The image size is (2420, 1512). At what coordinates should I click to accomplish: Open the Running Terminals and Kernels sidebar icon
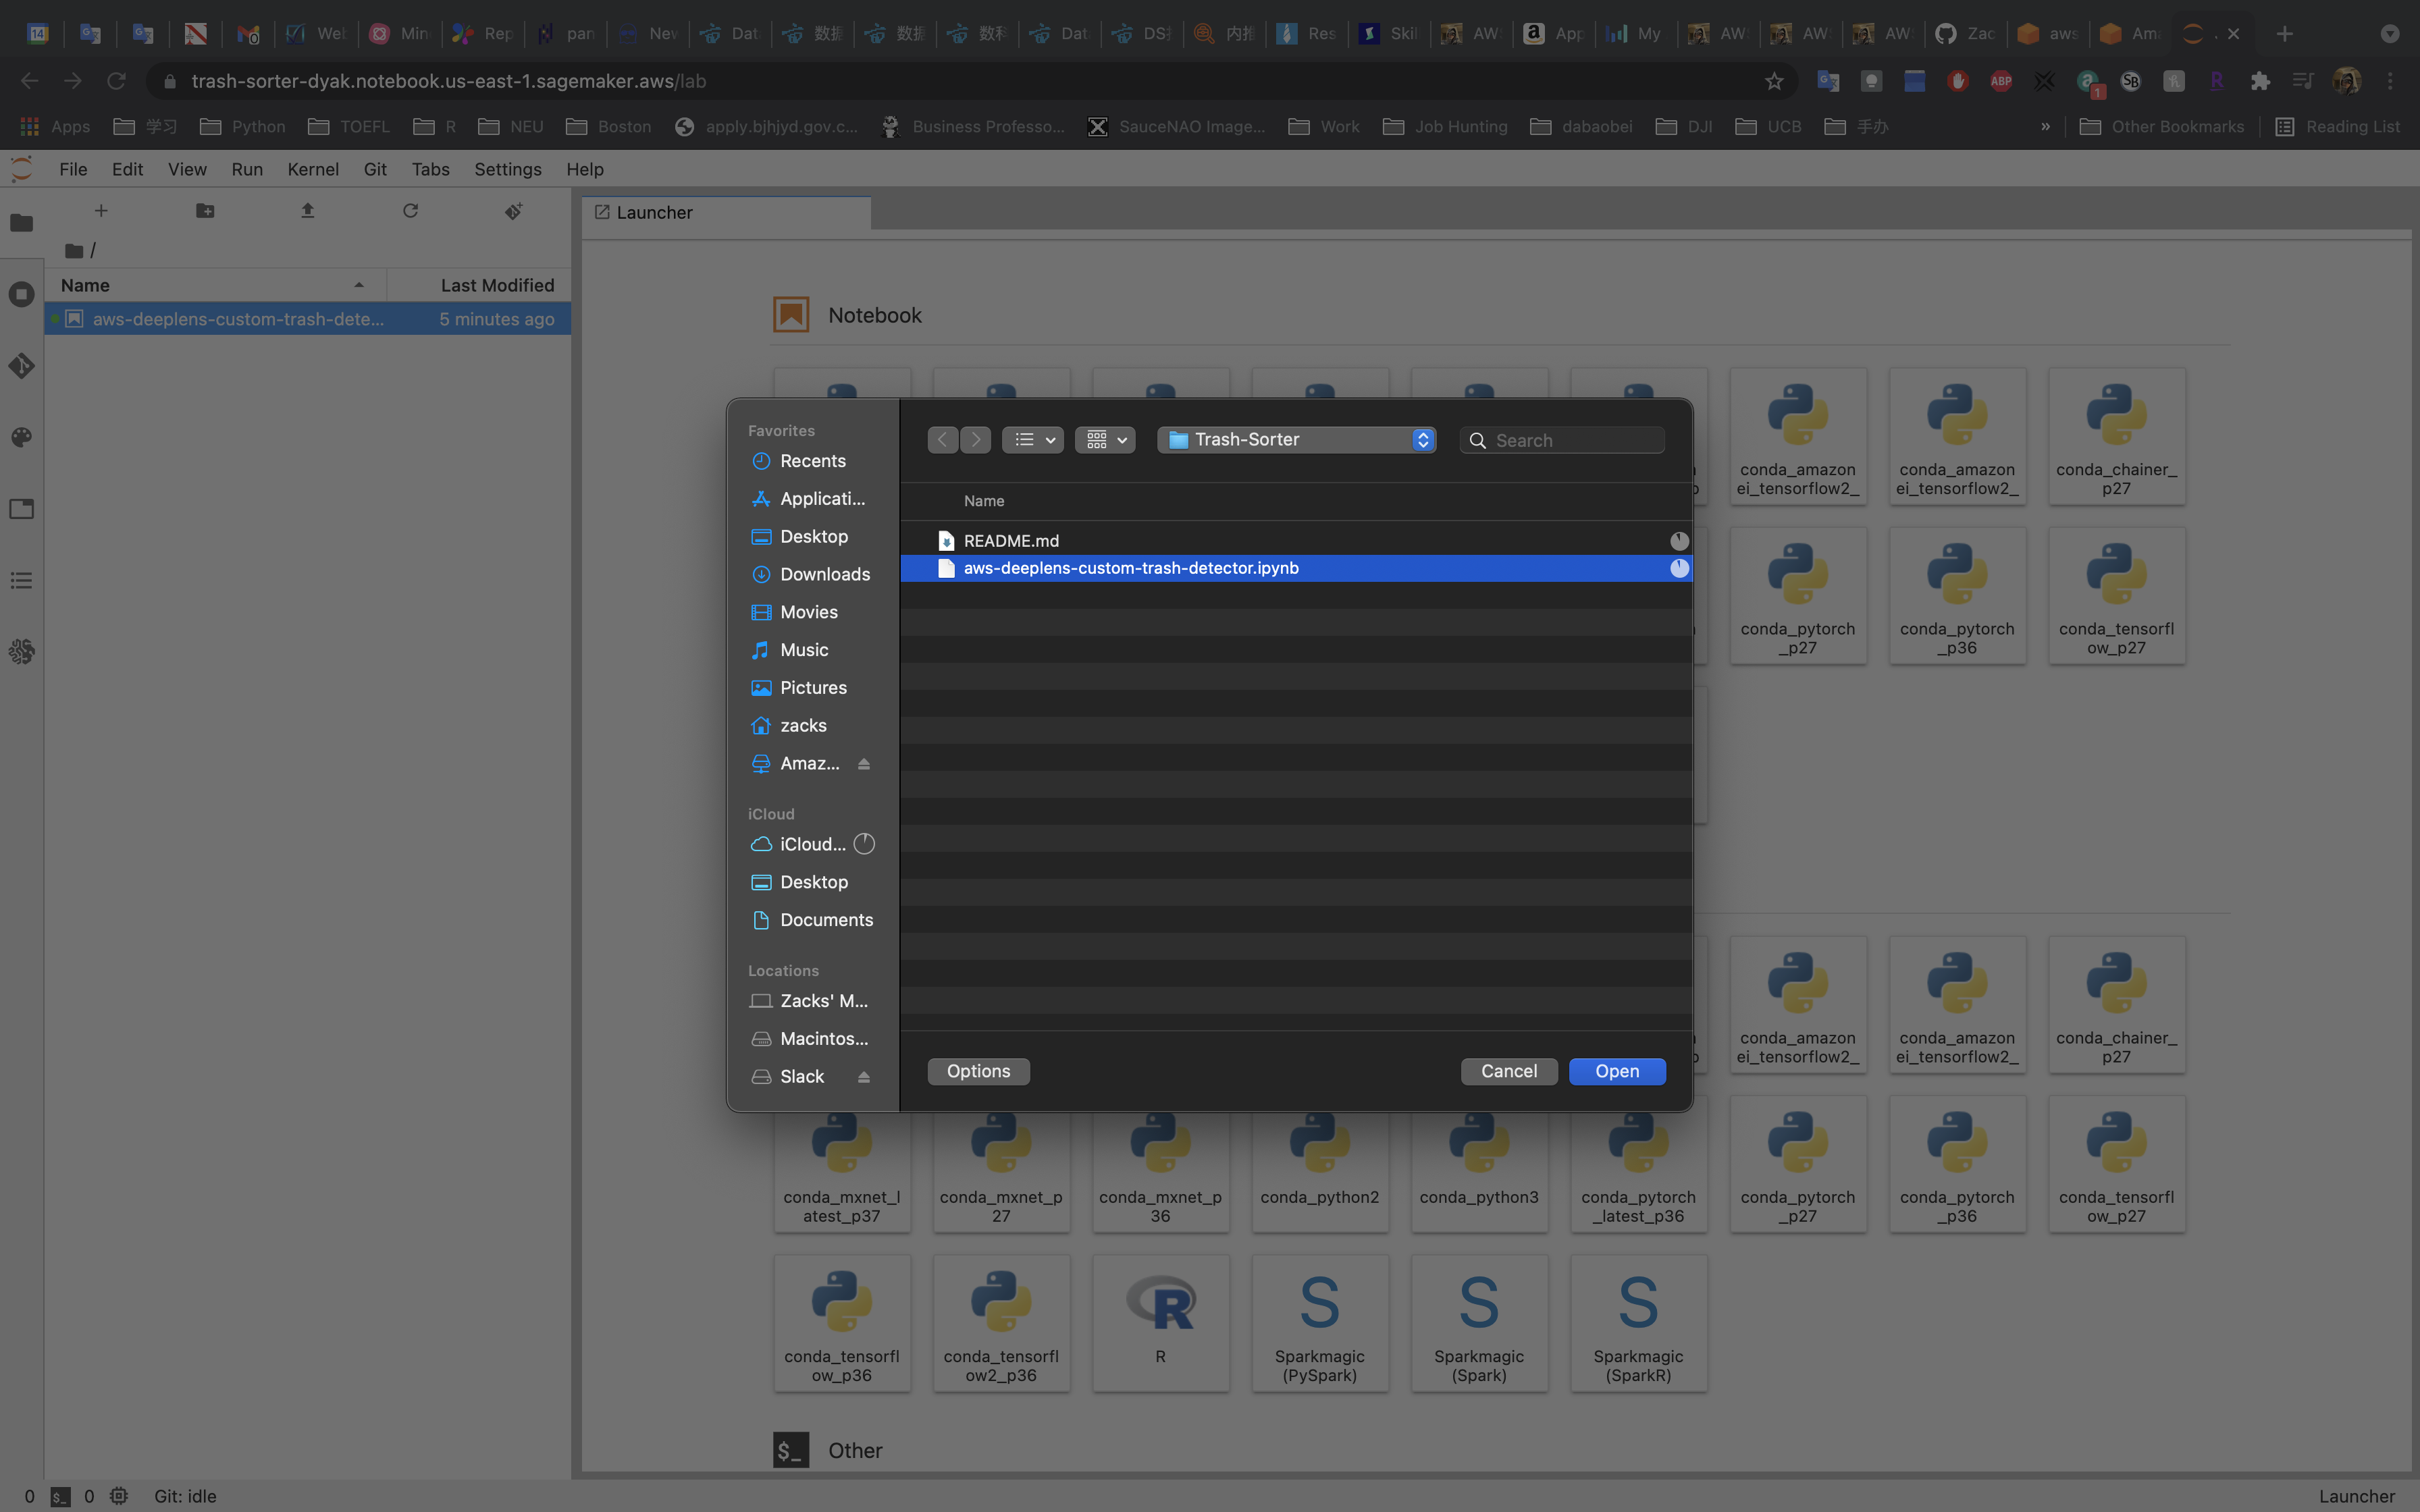tap(21, 294)
